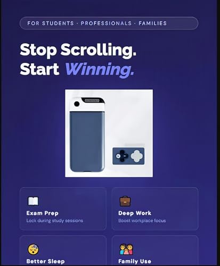
Task: Click the open book icon on Exam Prep
Action: 33,201
